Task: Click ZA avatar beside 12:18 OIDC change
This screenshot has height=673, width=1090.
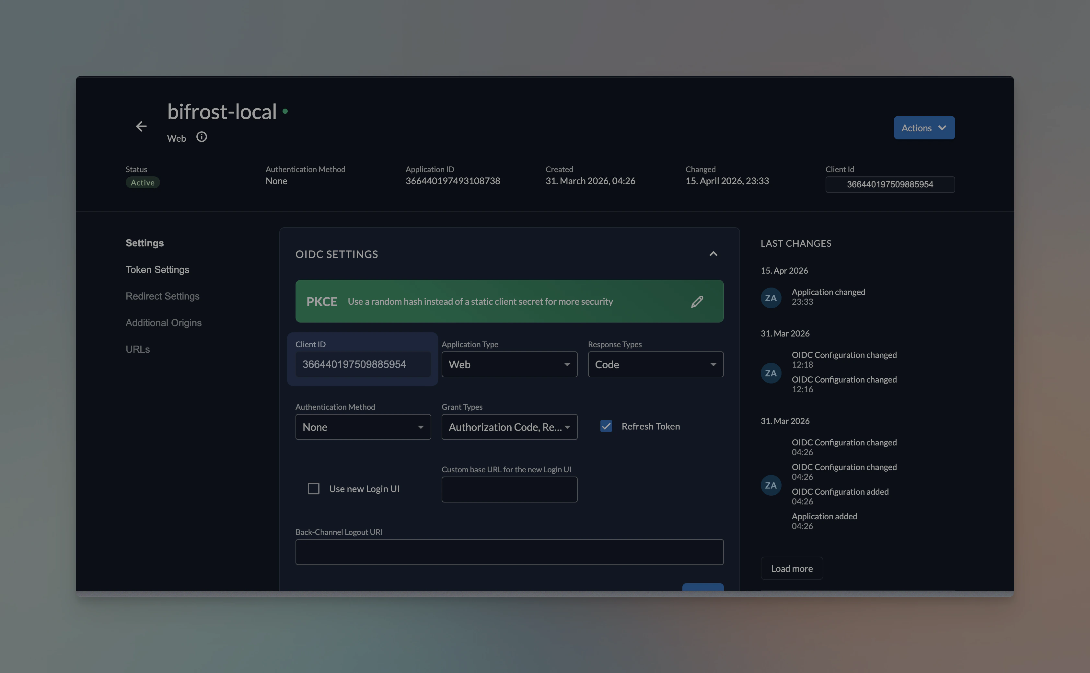Action: pyautogui.click(x=771, y=373)
